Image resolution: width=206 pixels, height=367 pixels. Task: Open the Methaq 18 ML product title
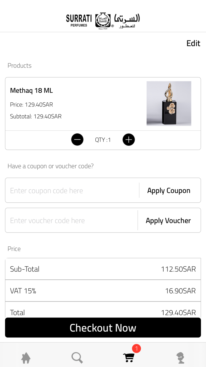pos(31,91)
